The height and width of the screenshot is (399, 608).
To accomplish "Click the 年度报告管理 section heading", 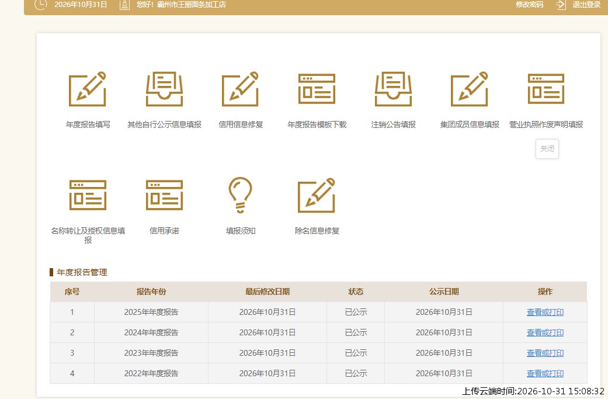I will [82, 273].
